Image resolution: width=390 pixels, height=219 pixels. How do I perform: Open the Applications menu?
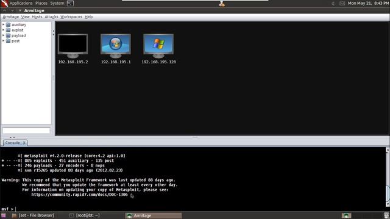coord(21,3)
